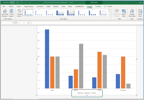This screenshot has width=144, height=100.
Task: Click the Save icon in title bar
Action: 18,3
